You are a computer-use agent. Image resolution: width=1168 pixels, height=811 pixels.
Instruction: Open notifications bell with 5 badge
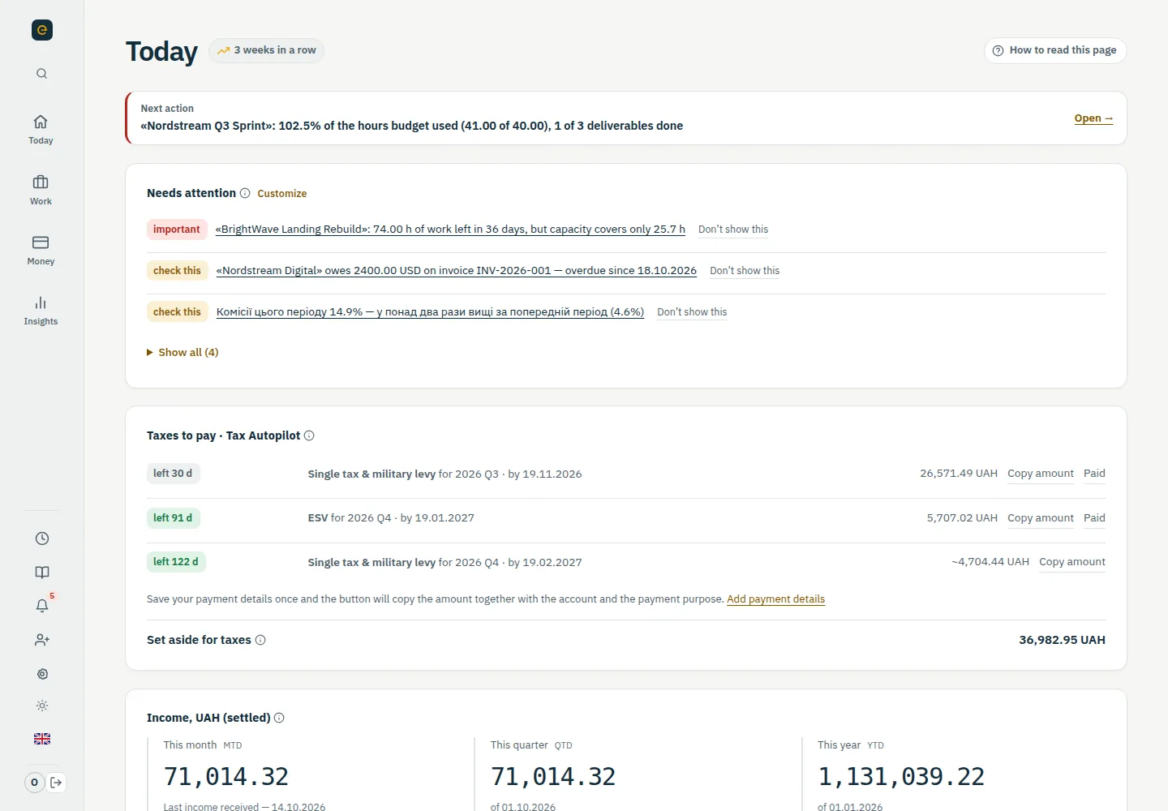[42, 606]
